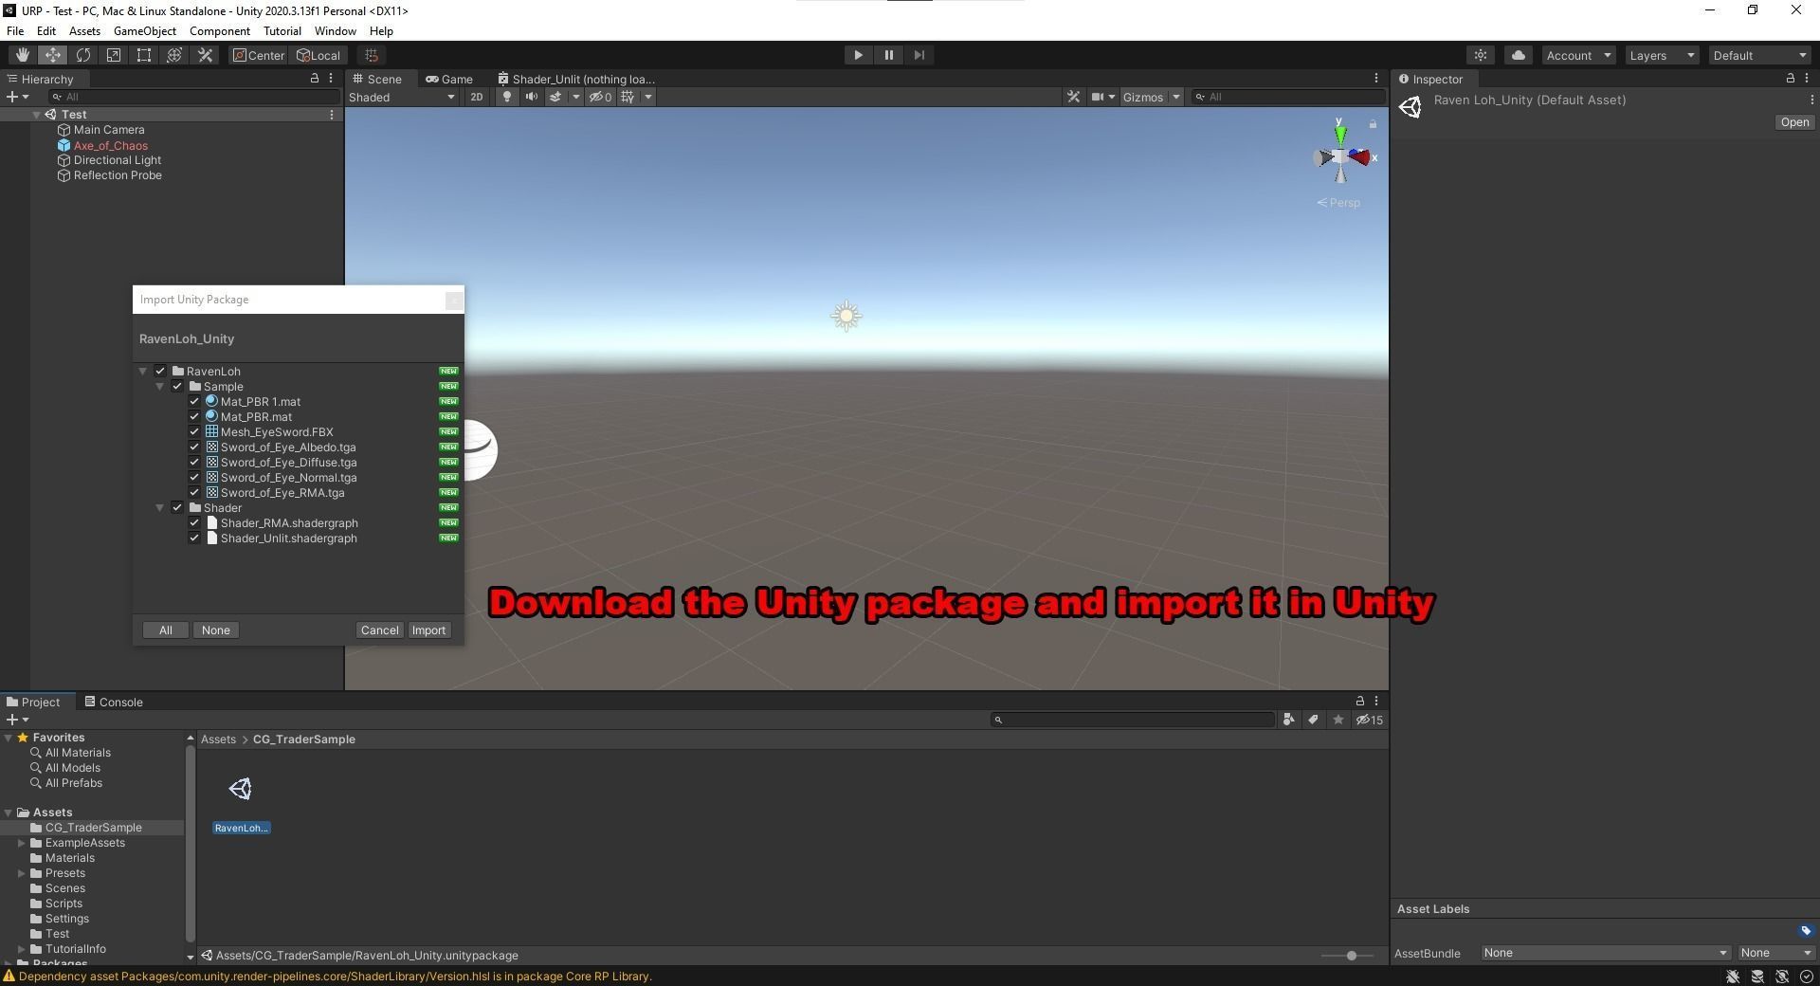Select the Move tool

(x=53, y=55)
